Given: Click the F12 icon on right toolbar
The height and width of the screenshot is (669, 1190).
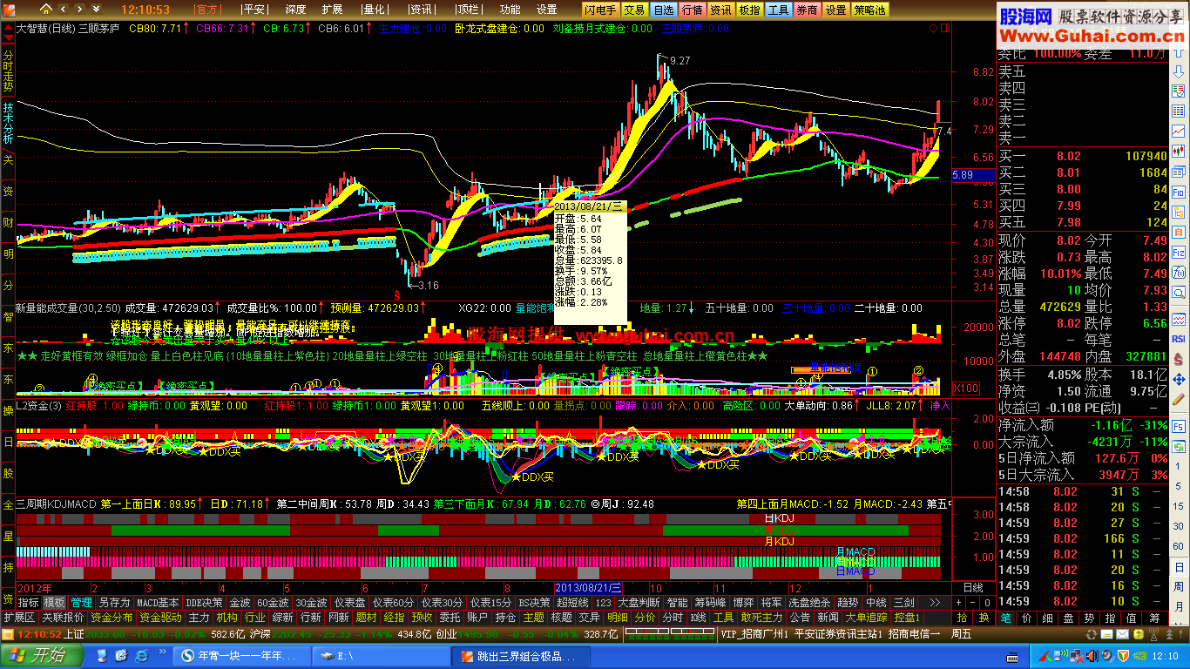Looking at the screenshot, I should pos(1179,253).
